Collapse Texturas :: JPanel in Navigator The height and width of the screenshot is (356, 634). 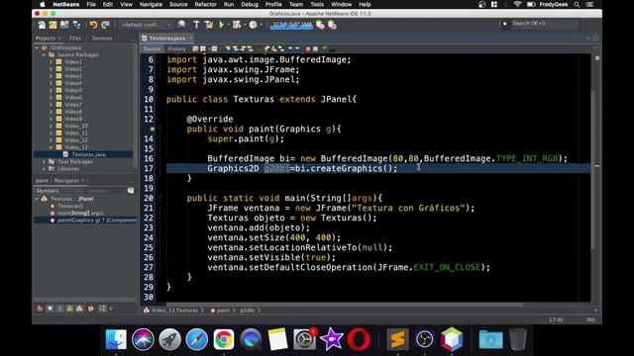coord(37,199)
